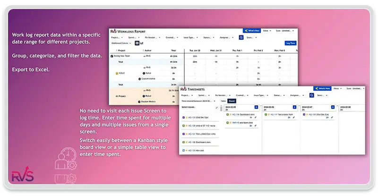
Task: Open AG-117 issue link on board
Action: click(x=274, y=114)
